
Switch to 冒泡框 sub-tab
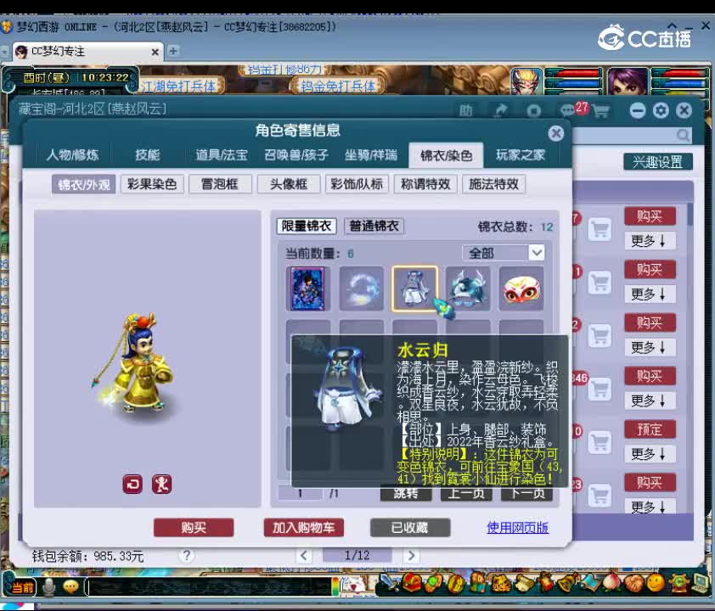click(220, 184)
